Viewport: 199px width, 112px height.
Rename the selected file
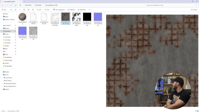(x=24, y=10)
